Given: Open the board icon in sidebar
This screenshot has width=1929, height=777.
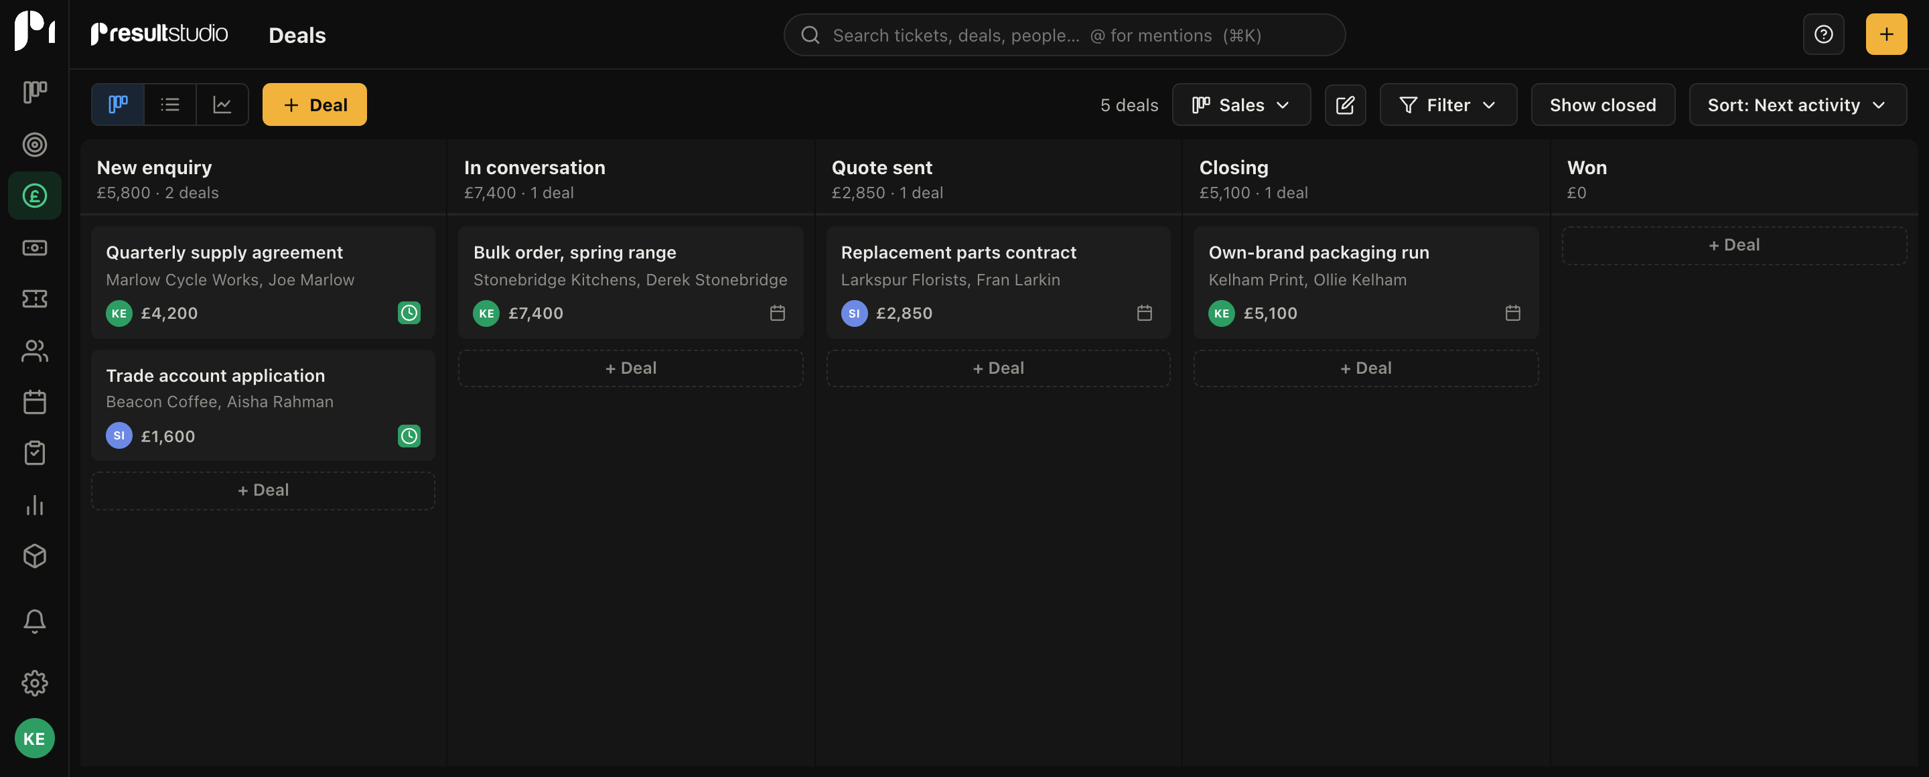Looking at the screenshot, I should coord(34,92).
